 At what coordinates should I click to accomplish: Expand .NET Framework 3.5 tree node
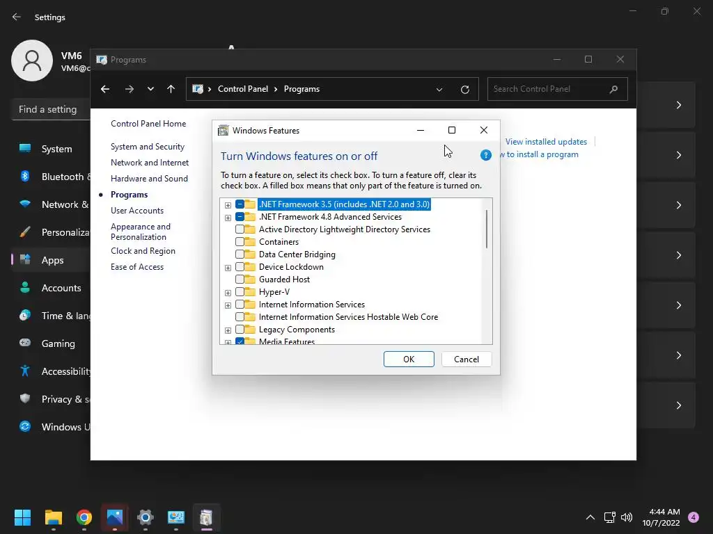[x=228, y=205]
